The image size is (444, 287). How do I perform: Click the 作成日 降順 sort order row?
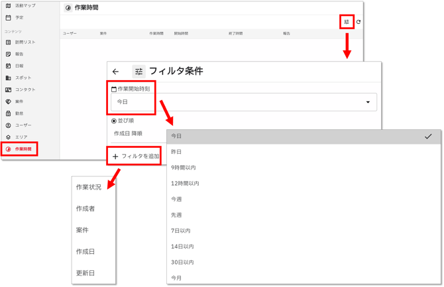tap(129, 133)
